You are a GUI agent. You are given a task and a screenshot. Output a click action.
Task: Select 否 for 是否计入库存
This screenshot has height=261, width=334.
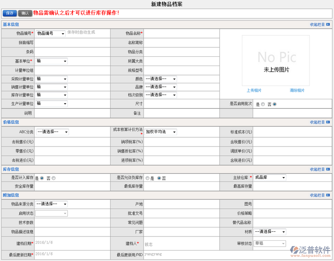point(54,178)
